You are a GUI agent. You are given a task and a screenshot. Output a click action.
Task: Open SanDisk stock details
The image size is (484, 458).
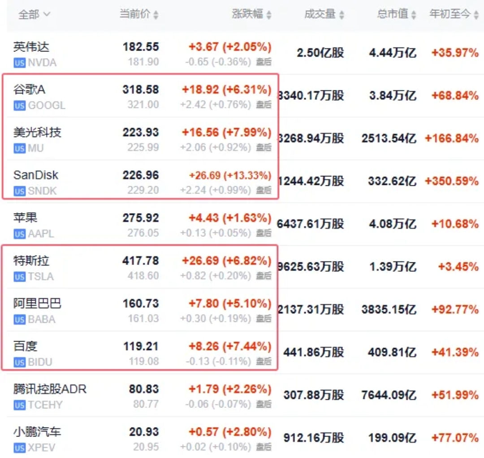[x=36, y=175]
